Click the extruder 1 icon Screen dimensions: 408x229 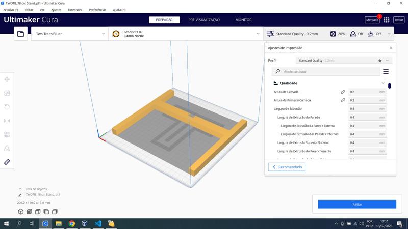(x=116, y=34)
